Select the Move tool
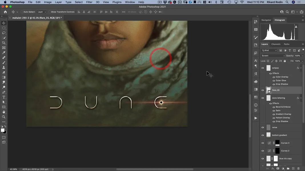Screen dimensions: 305x171 (4, 23)
